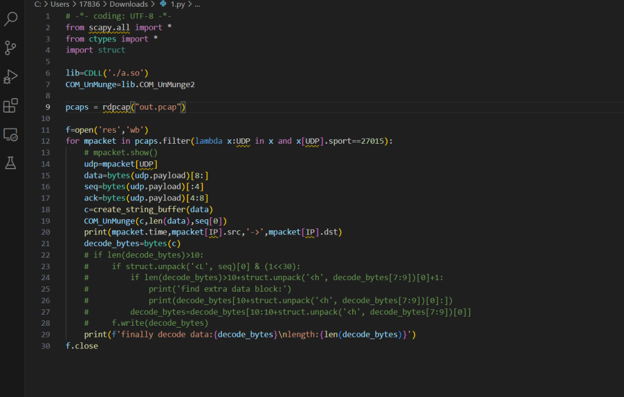Open the breadcrumb symbol ellipsis after 1.py
624x397 pixels.
tap(197, 4)
